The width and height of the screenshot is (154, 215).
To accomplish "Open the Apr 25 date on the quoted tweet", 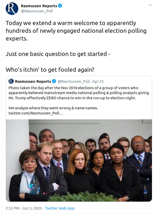I will point(98,81).
